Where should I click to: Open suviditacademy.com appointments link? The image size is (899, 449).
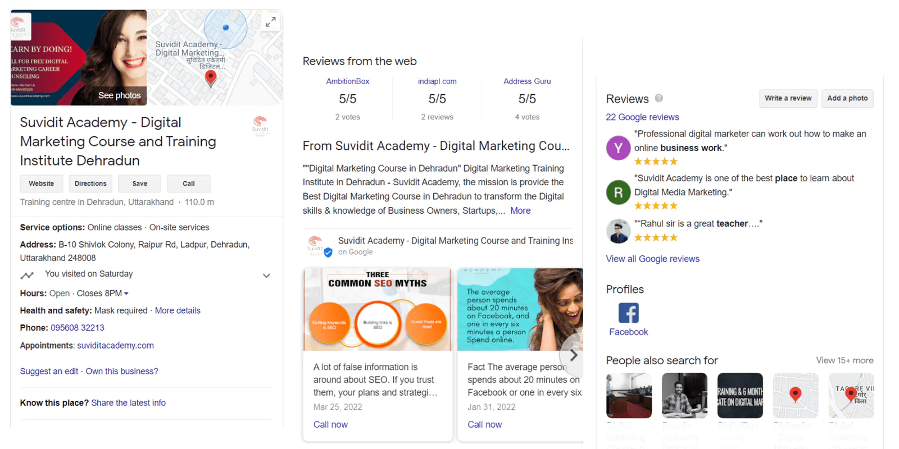(x=116, y=345)
